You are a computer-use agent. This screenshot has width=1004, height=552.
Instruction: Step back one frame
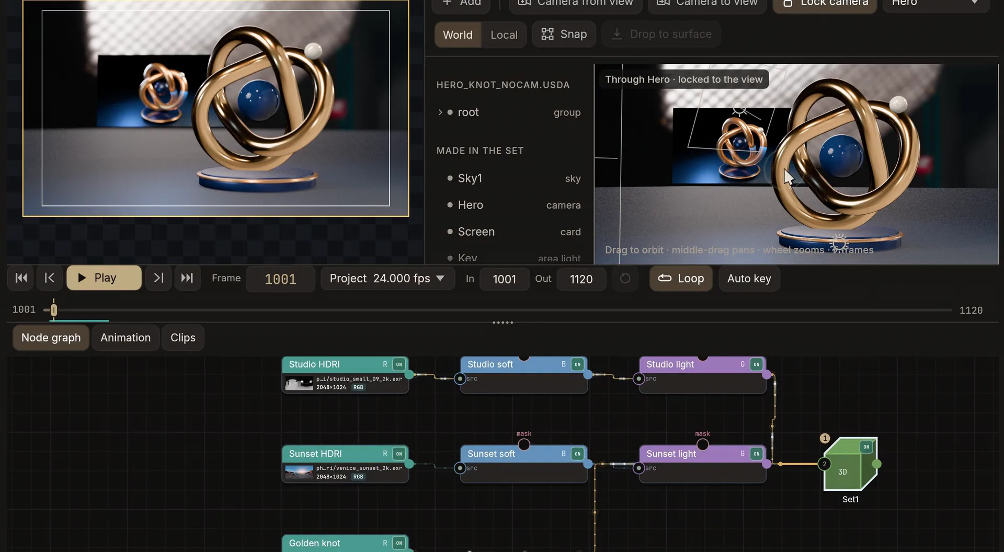50,278
